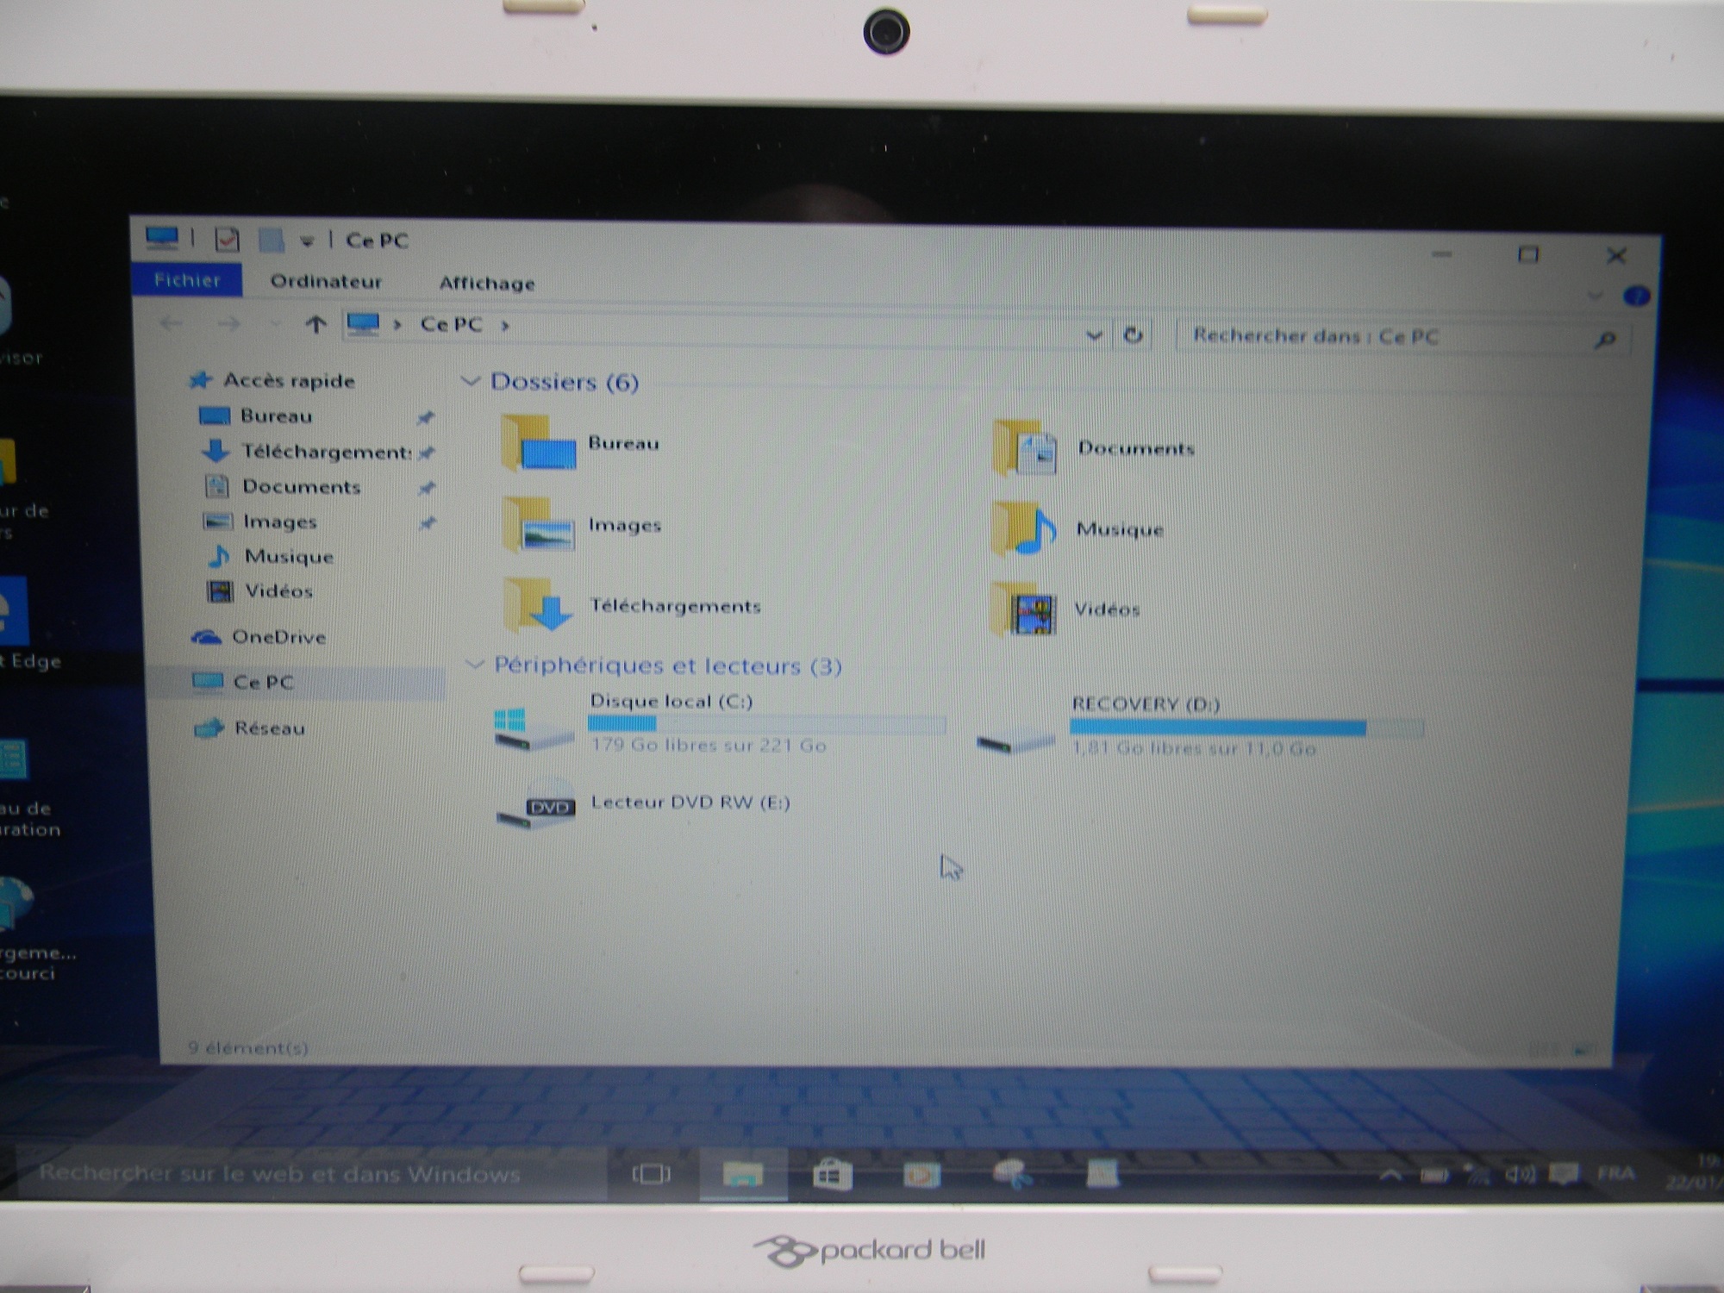The width and height of the screenshot is (1724, 1293).
Task: Open the quick access toolbar customize dropdown
Action: click(307, 241)
